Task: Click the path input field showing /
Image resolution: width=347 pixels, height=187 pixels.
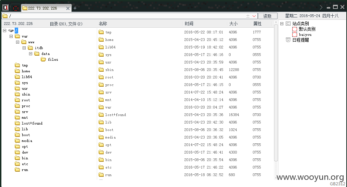Action: (124, 16)
